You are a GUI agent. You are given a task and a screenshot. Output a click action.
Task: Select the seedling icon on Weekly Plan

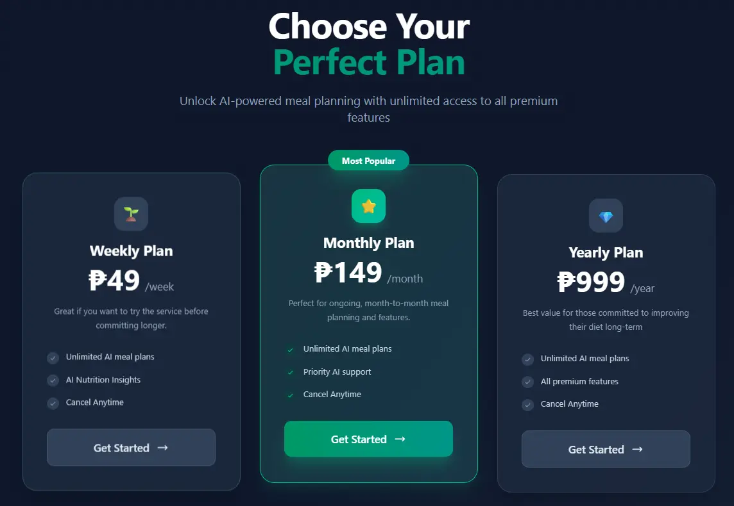coord(131,213)
